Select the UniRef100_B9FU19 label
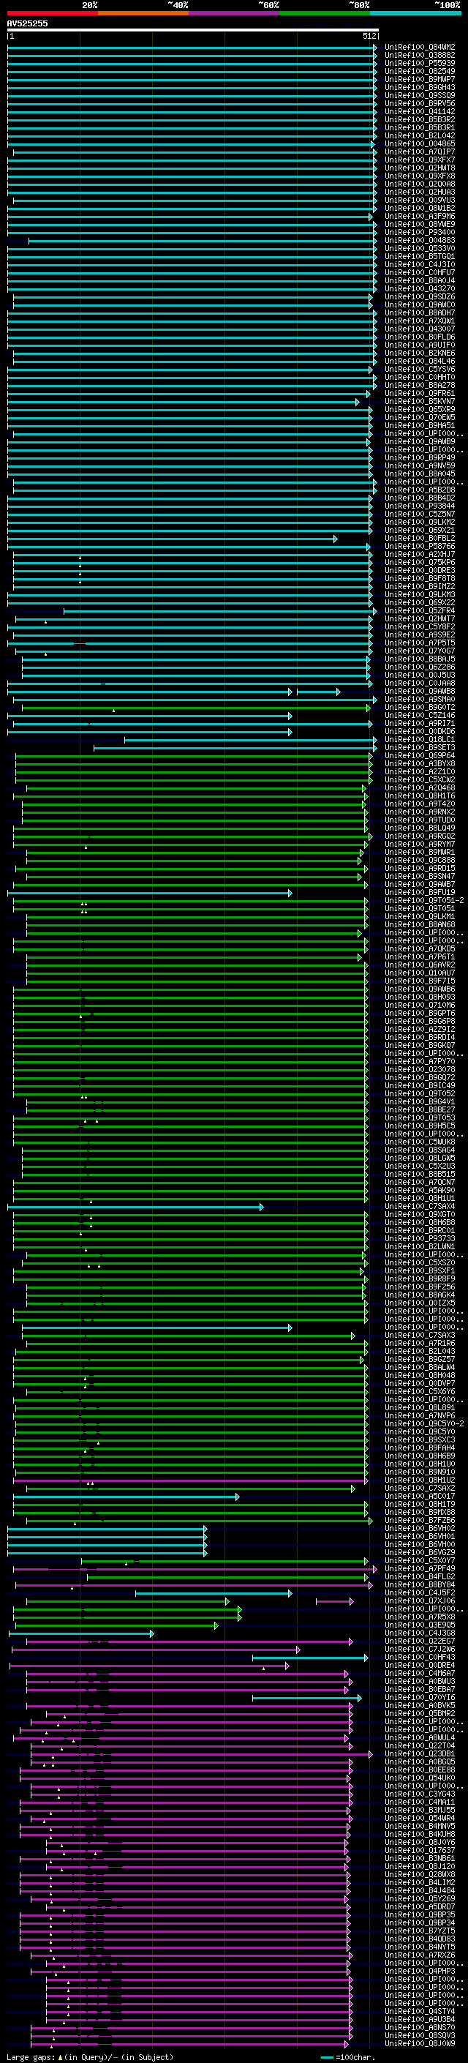This screenshot has height=2063, width=468. pyautogui.click(x=420, y=893)
